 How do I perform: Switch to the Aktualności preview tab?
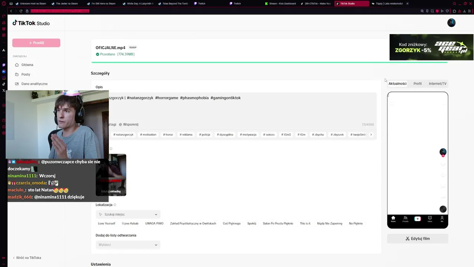pos(397,83)
